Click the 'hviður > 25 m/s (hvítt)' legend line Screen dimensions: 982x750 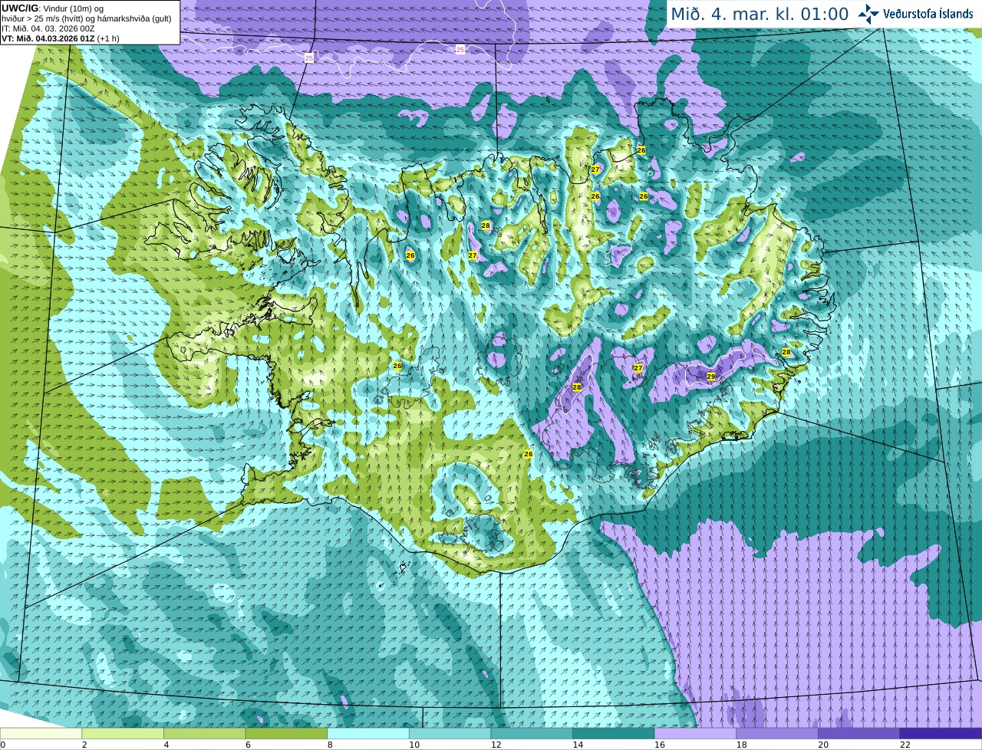click(86, 18)
